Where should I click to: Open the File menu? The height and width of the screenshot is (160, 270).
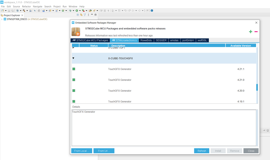[3, 6]
